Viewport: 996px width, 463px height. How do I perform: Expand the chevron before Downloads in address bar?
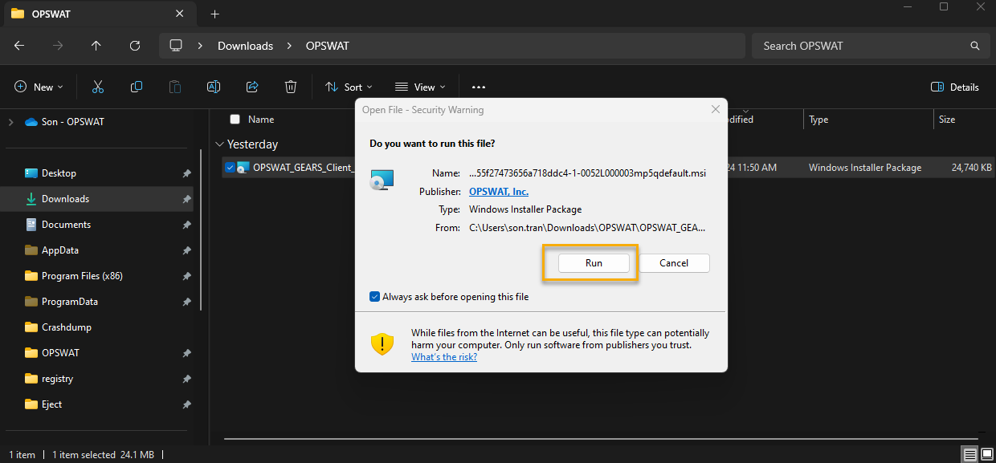point(199,46)
